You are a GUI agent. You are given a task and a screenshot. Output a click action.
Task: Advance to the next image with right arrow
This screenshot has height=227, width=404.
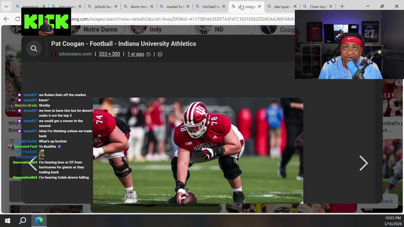pos(364,163)
